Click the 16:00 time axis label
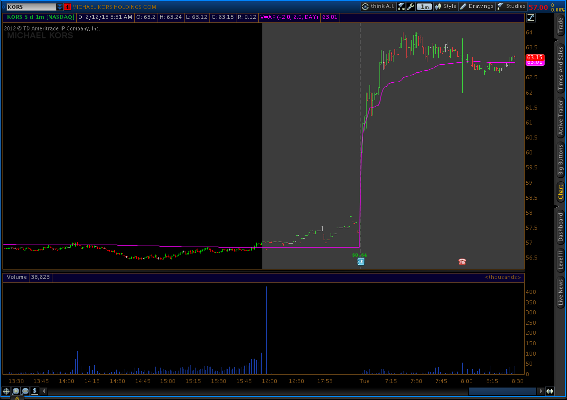 tap(269, 381)
